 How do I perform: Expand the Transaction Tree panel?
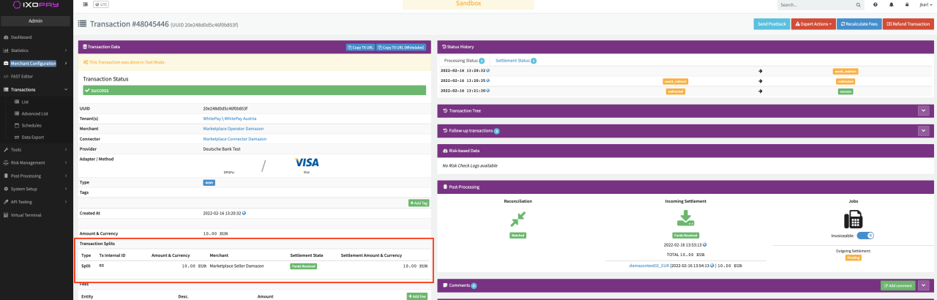coord(923,110)
